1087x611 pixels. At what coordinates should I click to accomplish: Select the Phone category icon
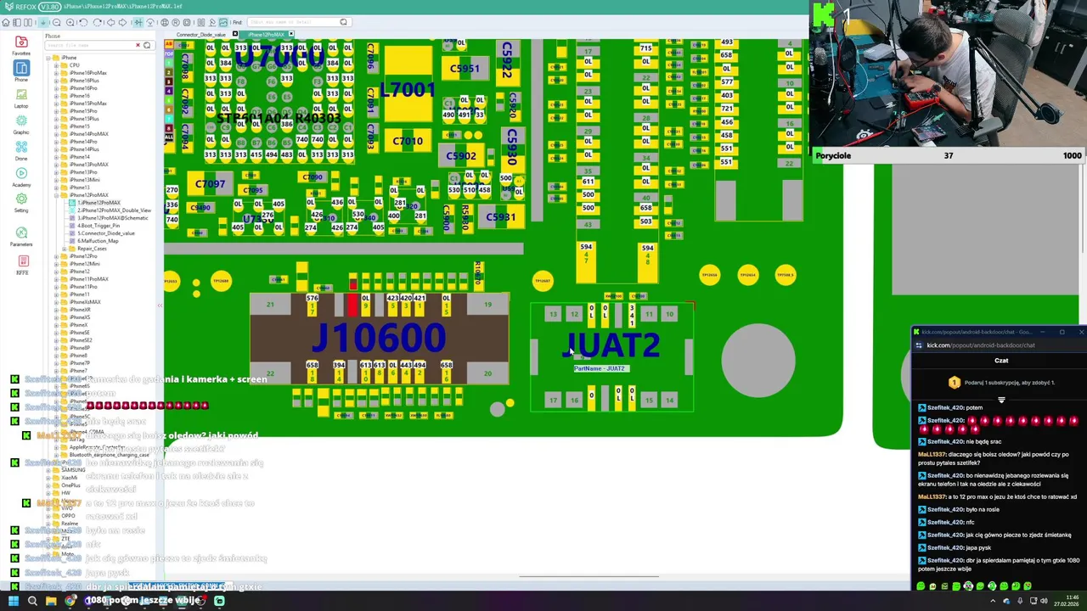click(x=21, y=71)
